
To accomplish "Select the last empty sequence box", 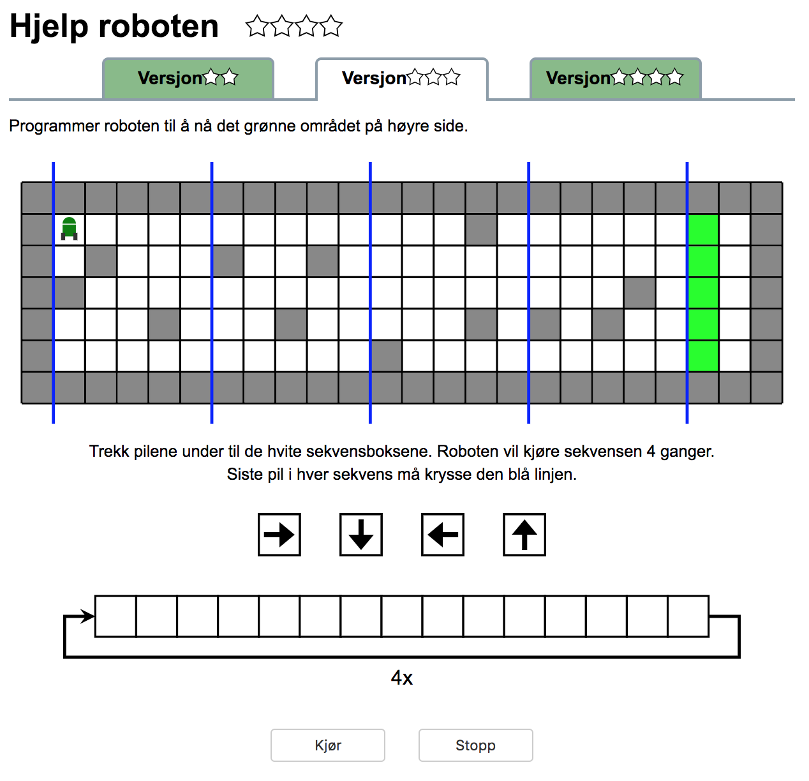I will click(688, 616).
